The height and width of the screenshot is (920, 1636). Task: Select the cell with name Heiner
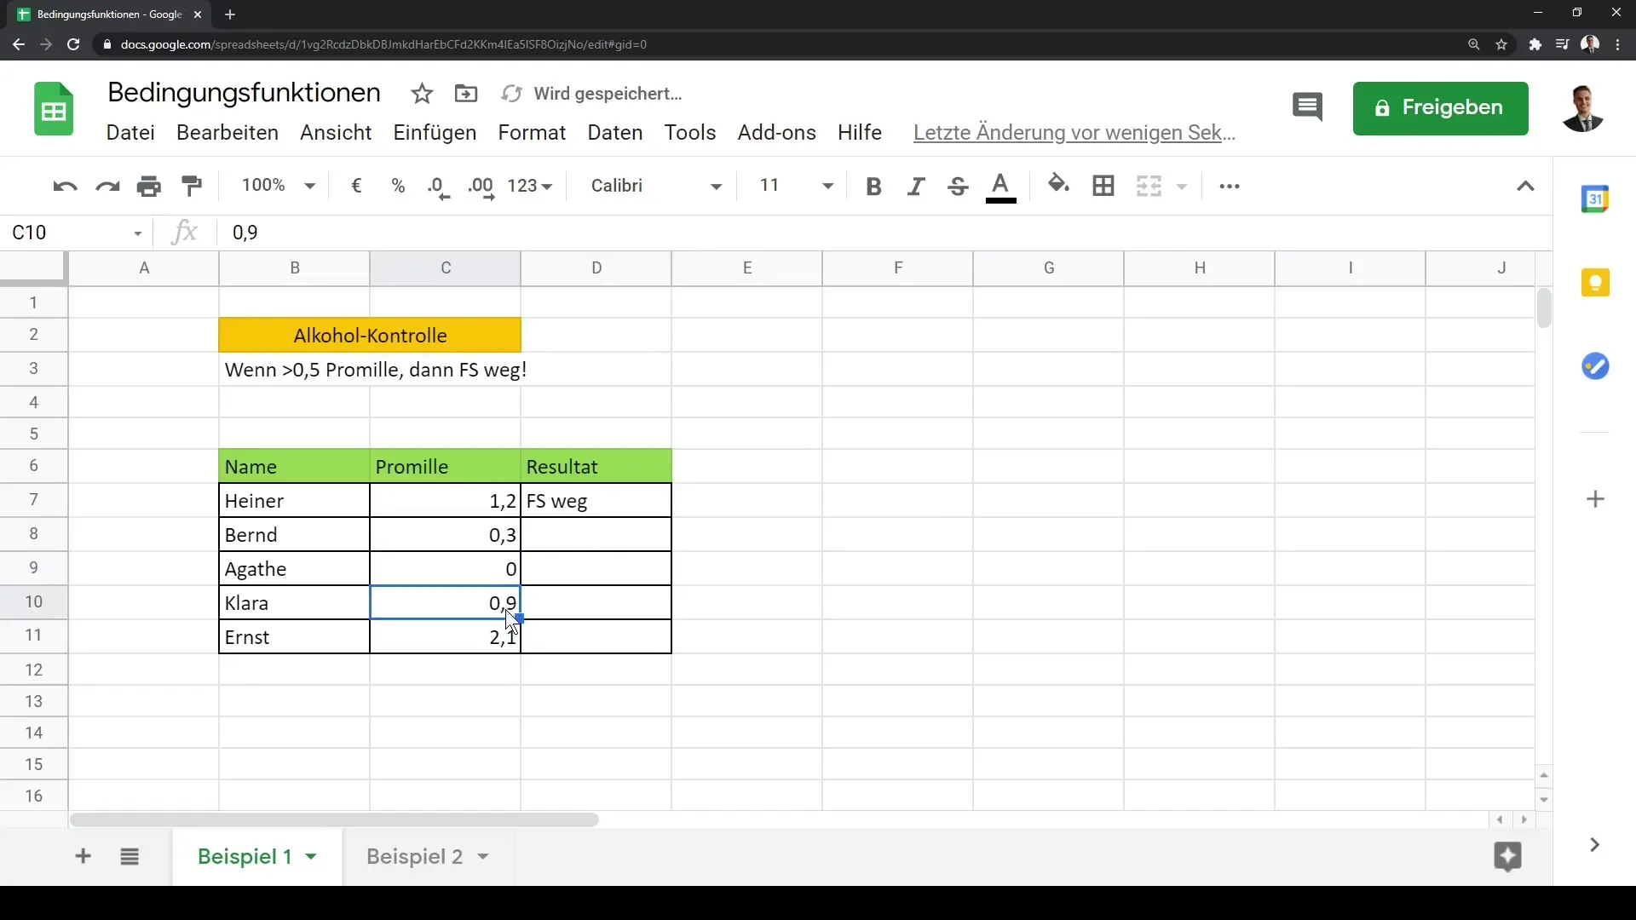pos(295,501)
